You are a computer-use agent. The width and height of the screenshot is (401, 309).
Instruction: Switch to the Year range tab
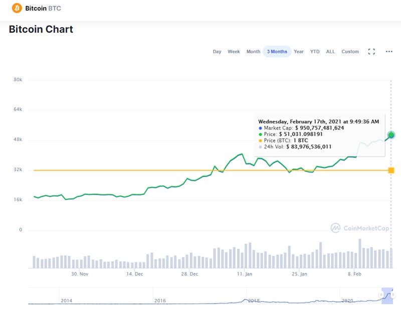point(298,52)
